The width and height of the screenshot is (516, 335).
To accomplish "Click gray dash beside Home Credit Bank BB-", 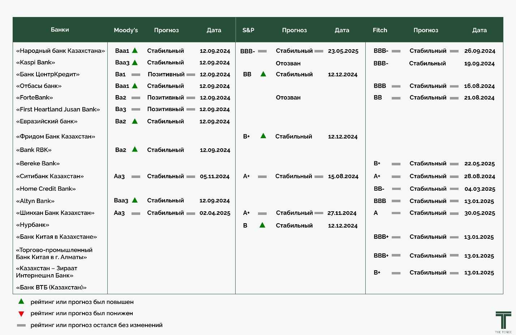I will [396, 189].
